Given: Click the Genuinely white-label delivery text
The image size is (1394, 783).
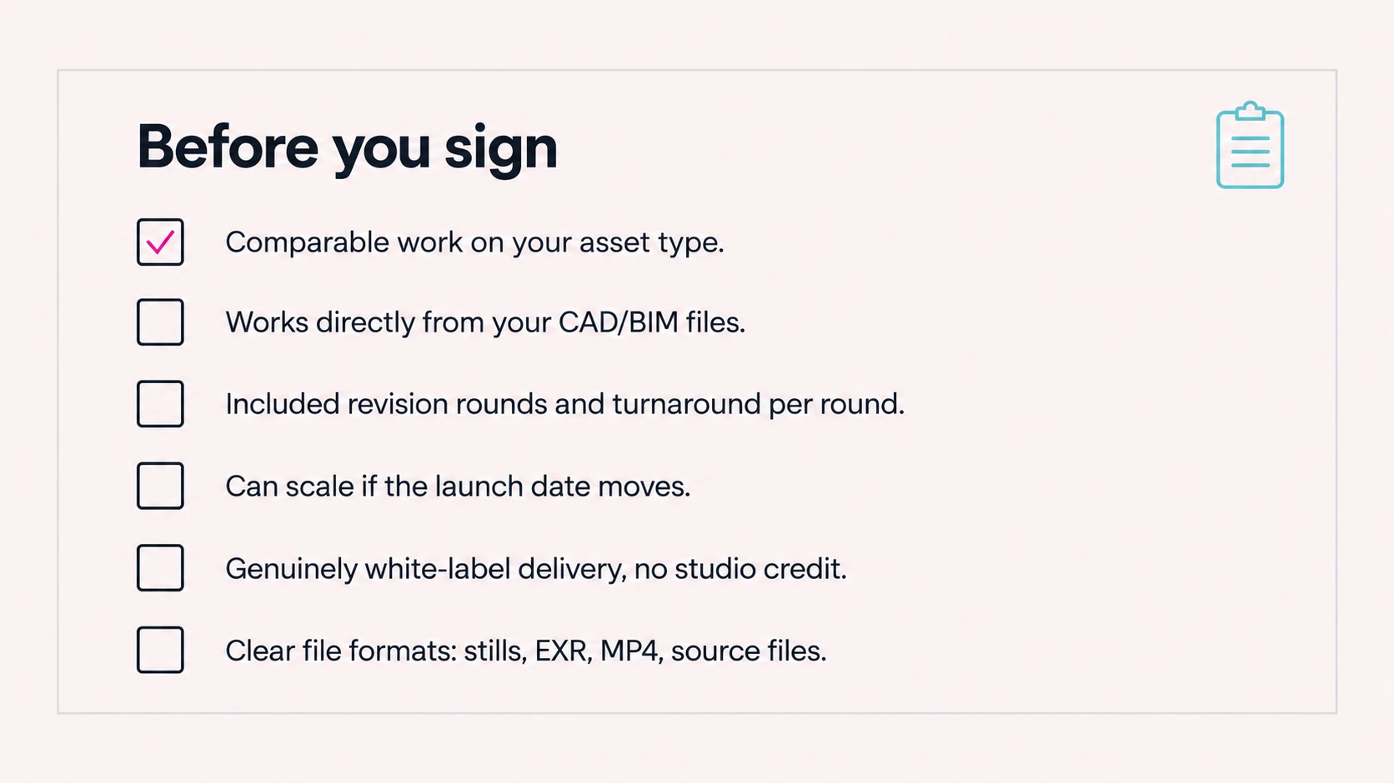Looking at the screenshot, I should pyautogui.click(x=536, y=568).
